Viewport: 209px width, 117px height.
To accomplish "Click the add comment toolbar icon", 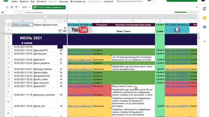I will (12, 7).
